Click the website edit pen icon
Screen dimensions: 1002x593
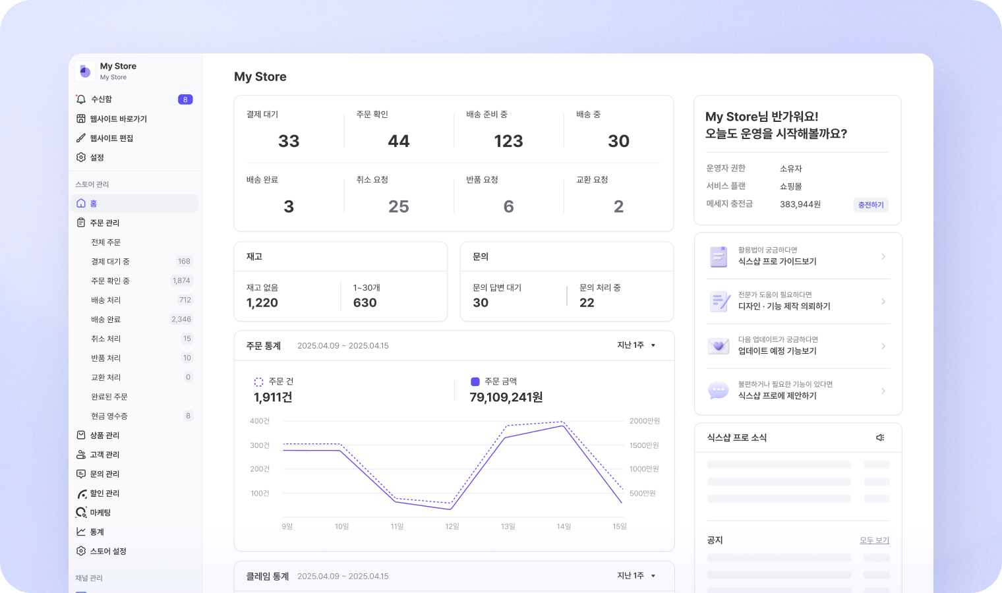pyautogui.click(x=81, y=138)
